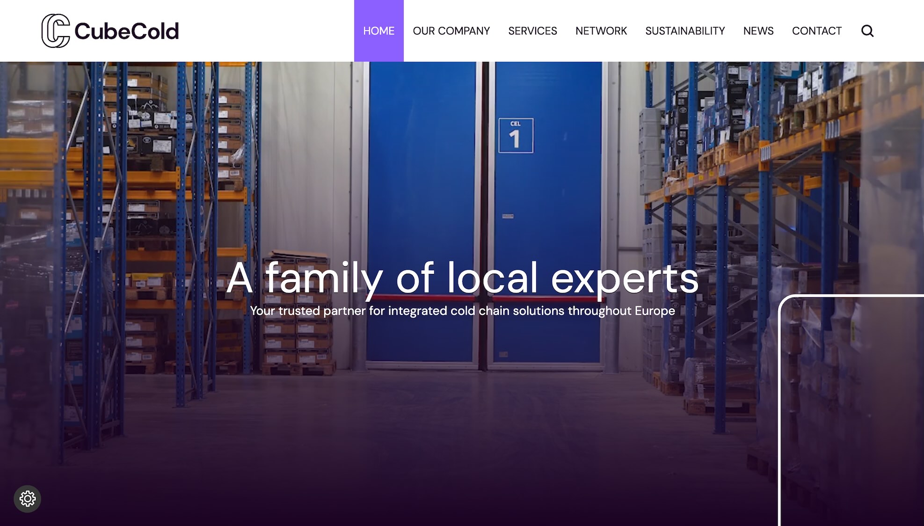Open the NETWORK menu item

(x=601, y=31)
